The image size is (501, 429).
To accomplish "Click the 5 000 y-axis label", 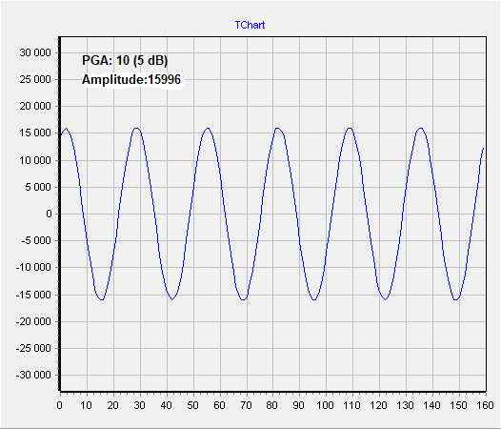I will (38, 187).
